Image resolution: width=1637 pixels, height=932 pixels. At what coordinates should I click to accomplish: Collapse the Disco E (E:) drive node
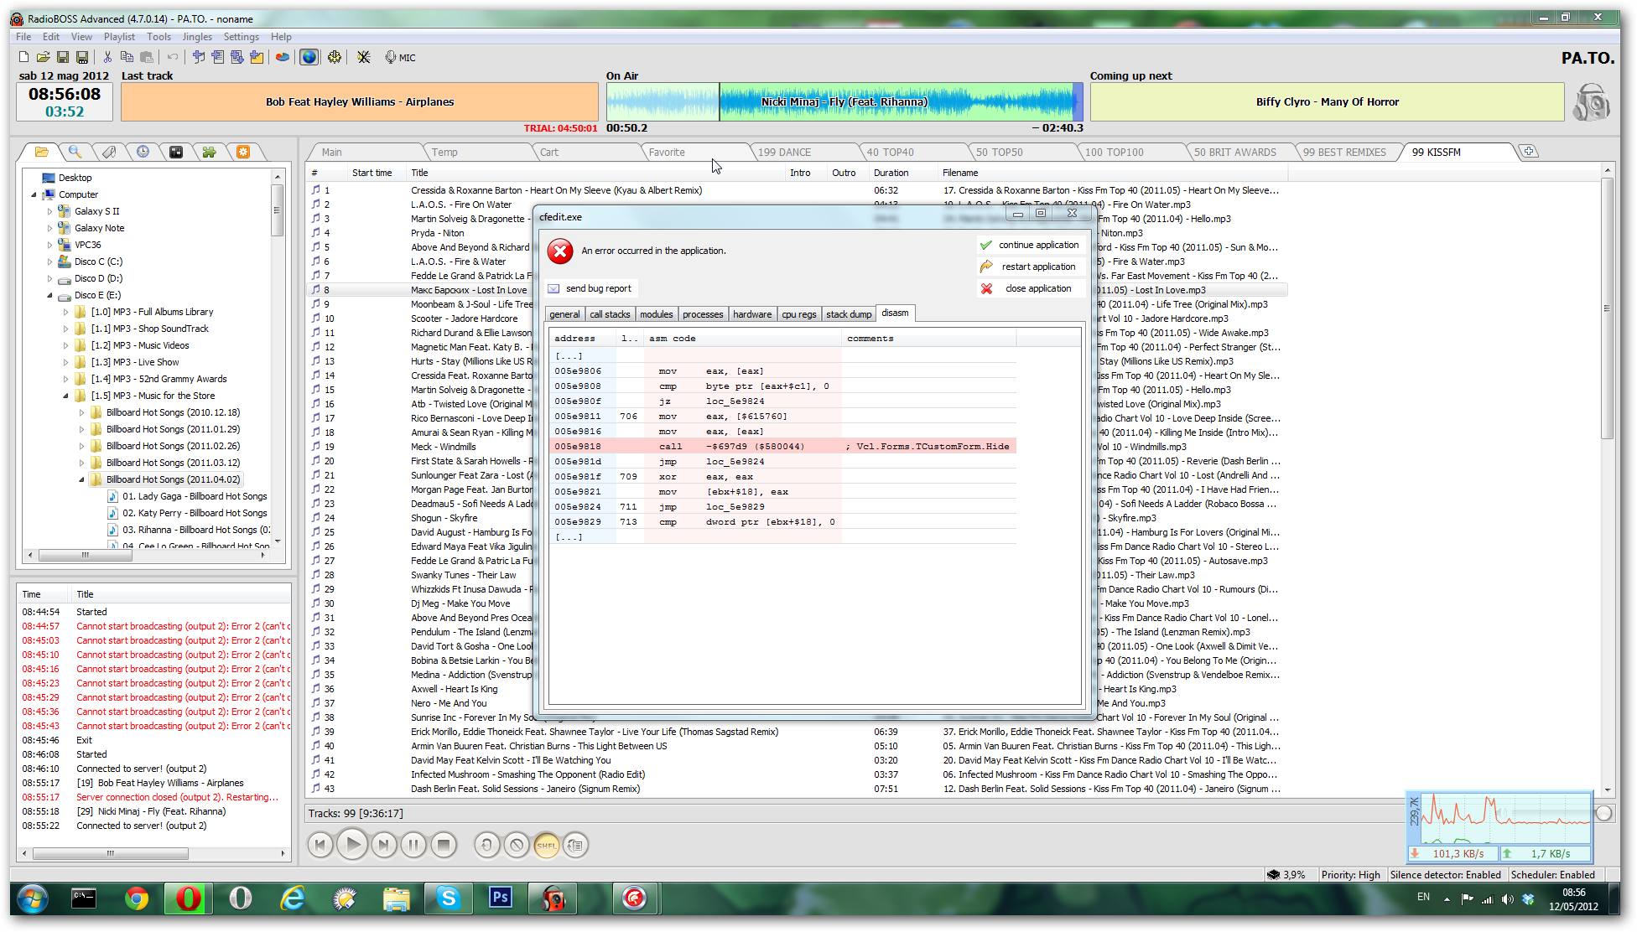coord(49,295)
